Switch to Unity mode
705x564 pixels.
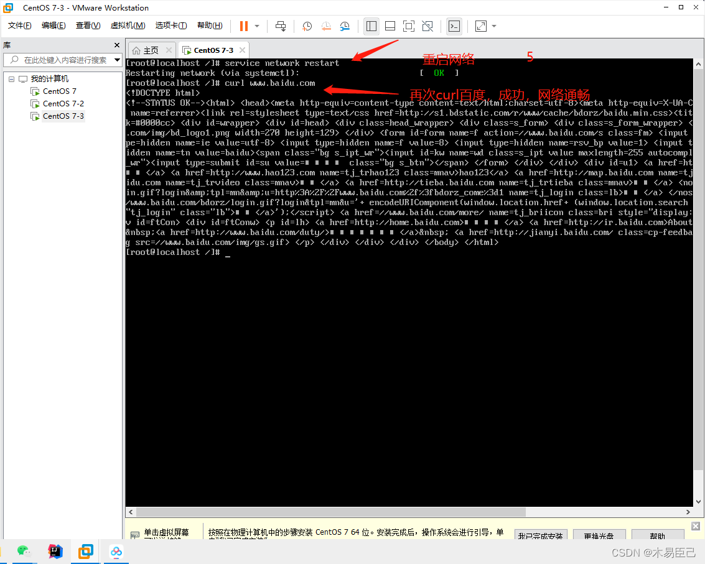[x=427, y=26]
